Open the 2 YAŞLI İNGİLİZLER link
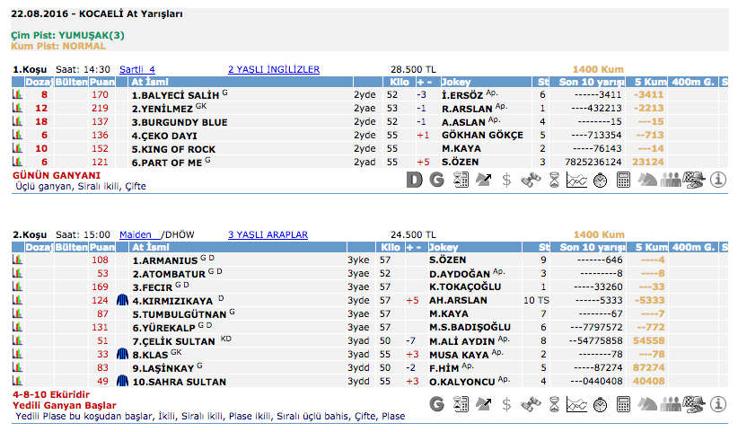 (273, 69)
